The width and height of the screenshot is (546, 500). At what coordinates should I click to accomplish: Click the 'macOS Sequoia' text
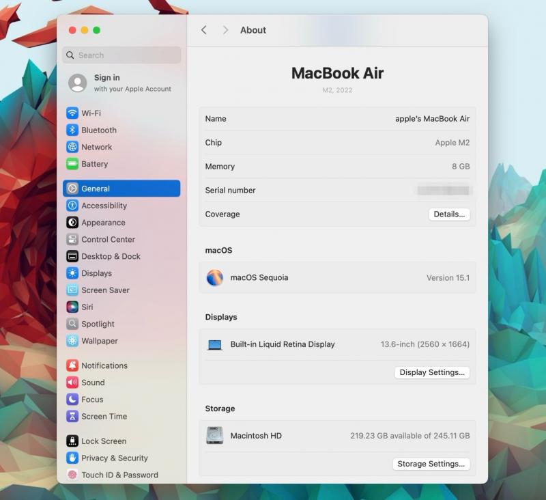click(x=259, y=278)
